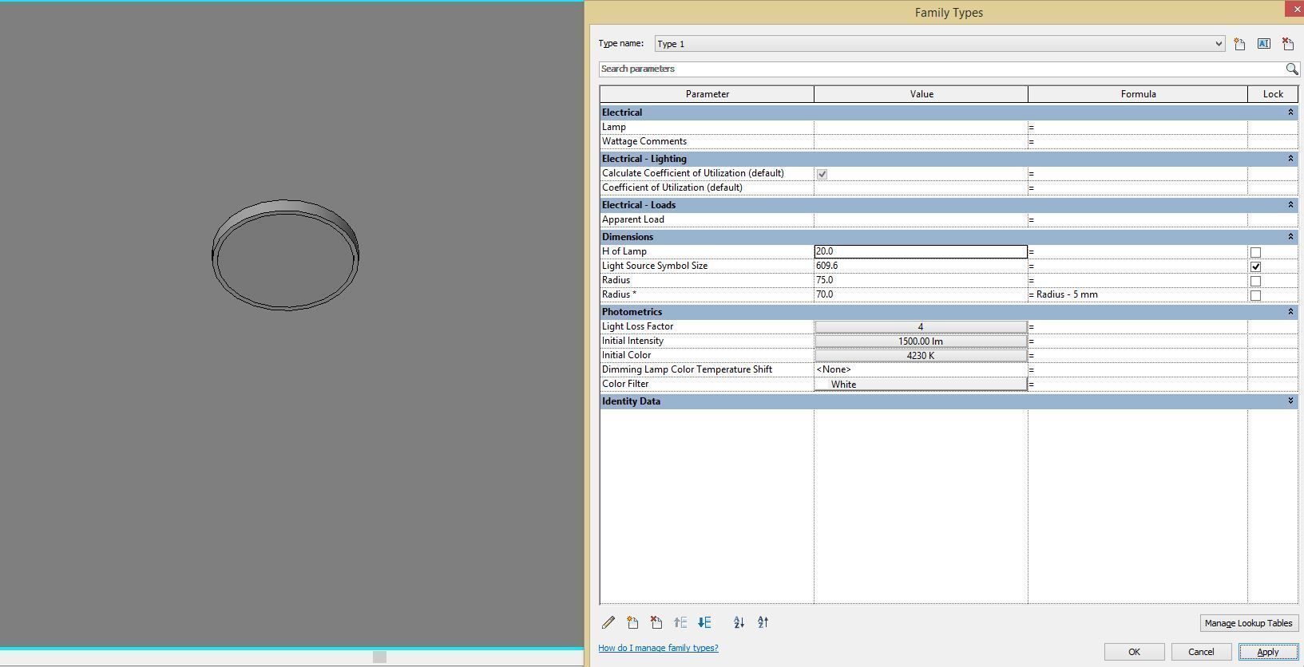Click the New Parameter icon at bottom
Viewport: 1304px width, 667px height.
(x=632, y=622)
